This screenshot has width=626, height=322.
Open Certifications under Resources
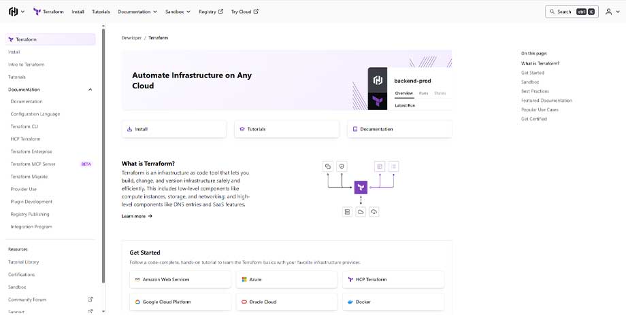point(22,274)
